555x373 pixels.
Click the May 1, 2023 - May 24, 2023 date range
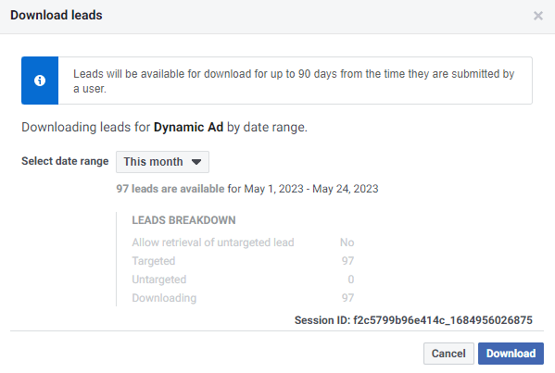pos(311,189)
